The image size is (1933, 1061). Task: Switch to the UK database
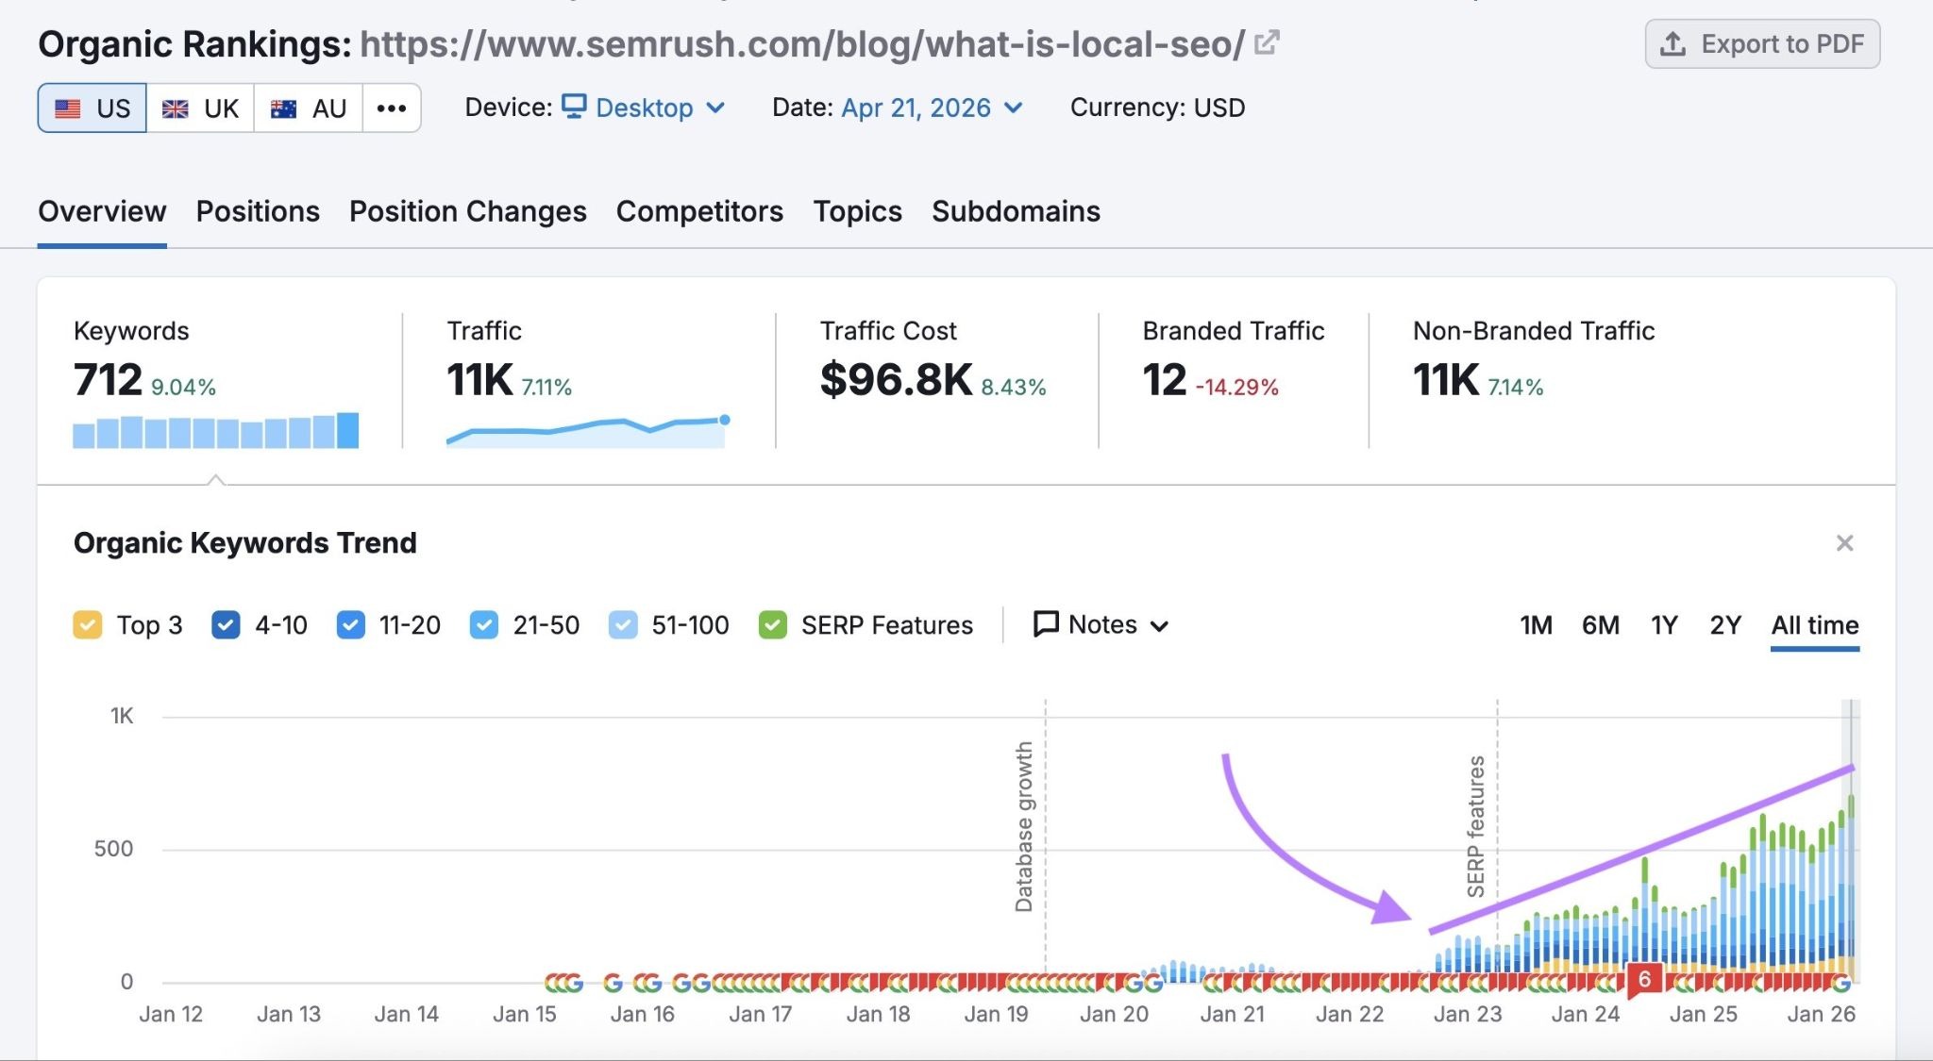coord(200,108)
